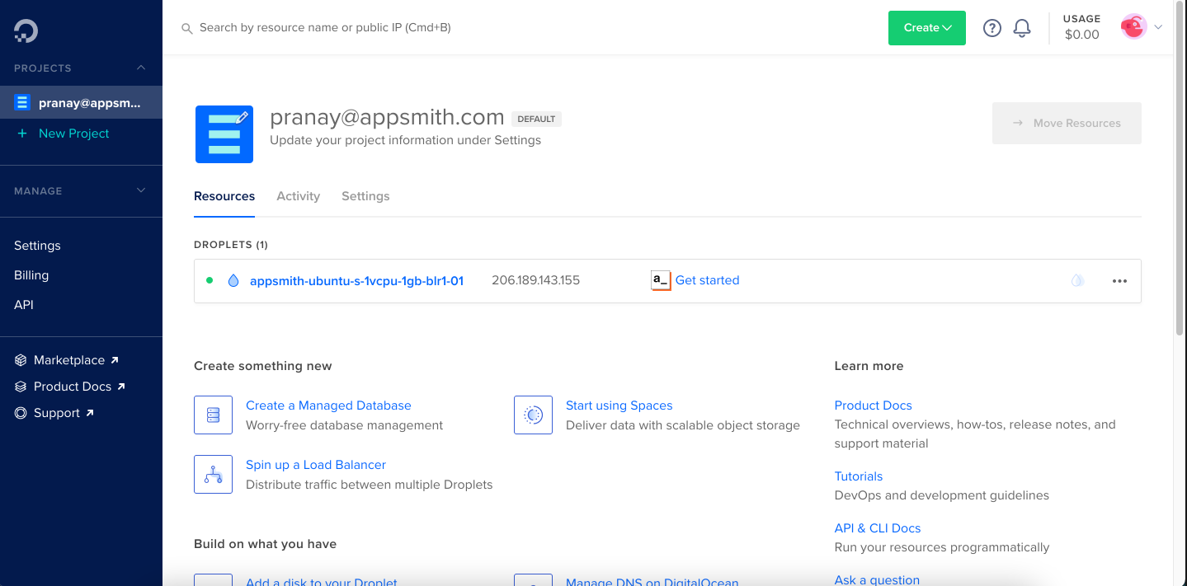This screenshot has width=1187, height=586.
Task: Click New Project in the sidebar
Action: (73, 134)
